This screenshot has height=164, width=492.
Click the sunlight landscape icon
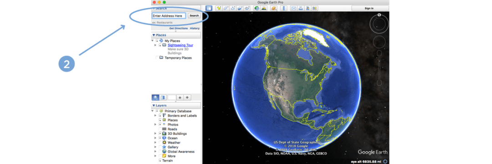click(x=264, y=8)
